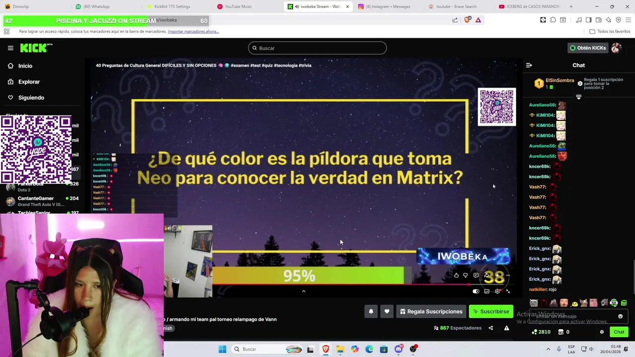Open the emoji picker in chat input
The image size is (635, 357).
[620, 316]
